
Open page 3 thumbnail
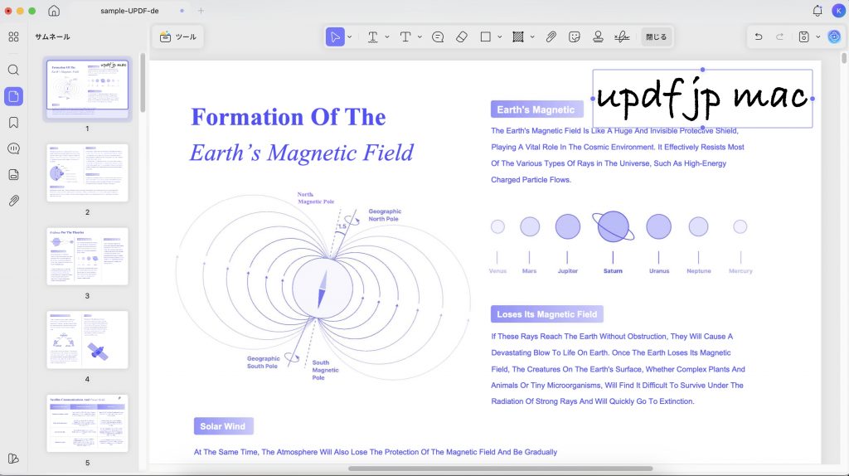click(x=87, y=256)
